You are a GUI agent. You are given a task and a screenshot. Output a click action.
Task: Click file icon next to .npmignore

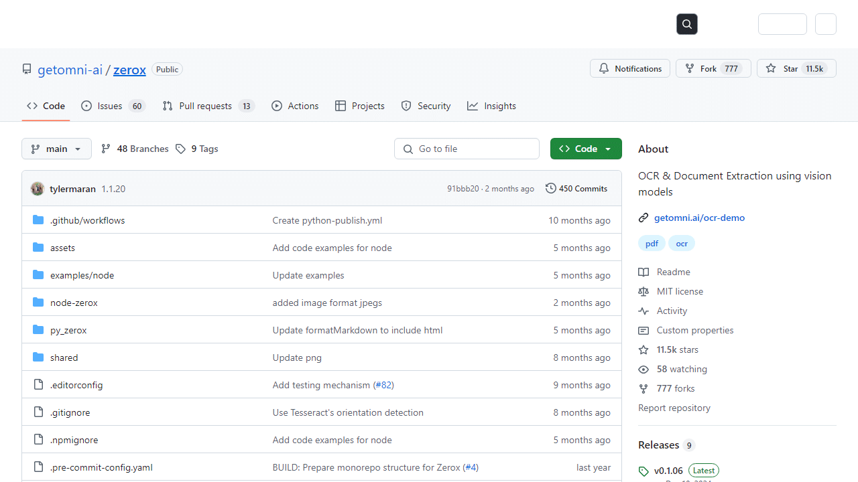pyautogui.click(x=38, y=440)
